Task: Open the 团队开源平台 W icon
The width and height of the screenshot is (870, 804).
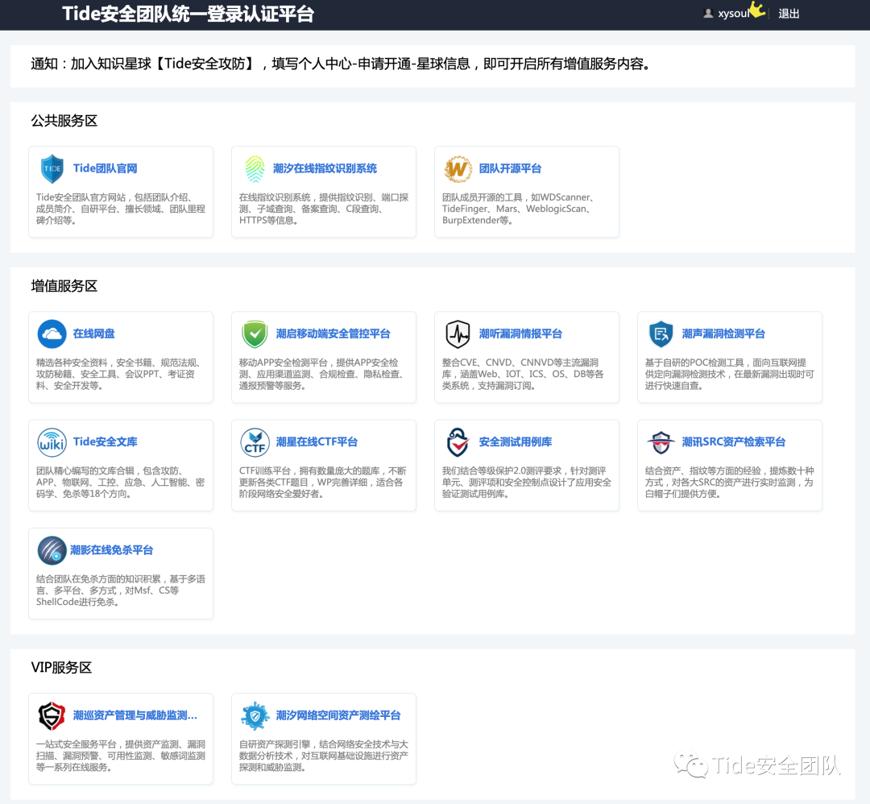Action: click(x=458, y=168)
